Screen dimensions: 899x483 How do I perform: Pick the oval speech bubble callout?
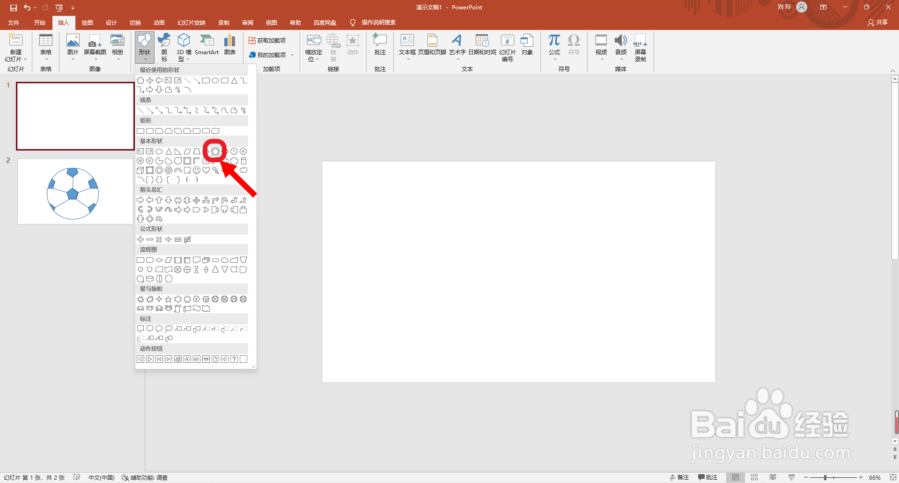point(159,329)
